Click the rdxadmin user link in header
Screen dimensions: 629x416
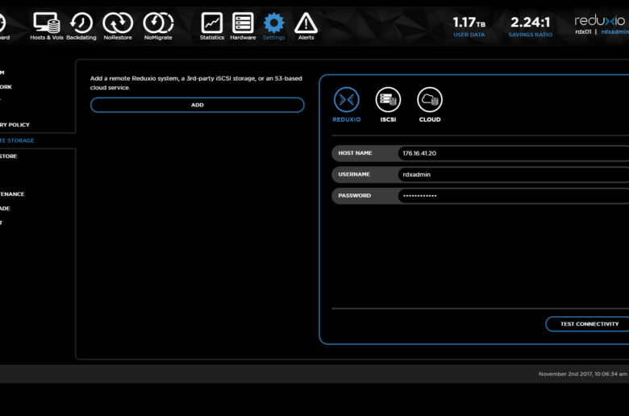pyautogui.click(x=614, y=31)
